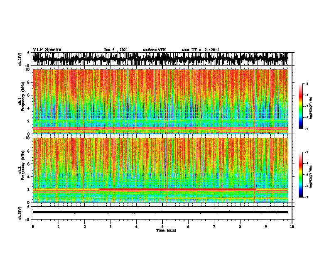Image resolution: width=329 pixels, height=254 pixels.
Task: Click the ch.1 voltage waveform trace
Action: tap(160, 59)
